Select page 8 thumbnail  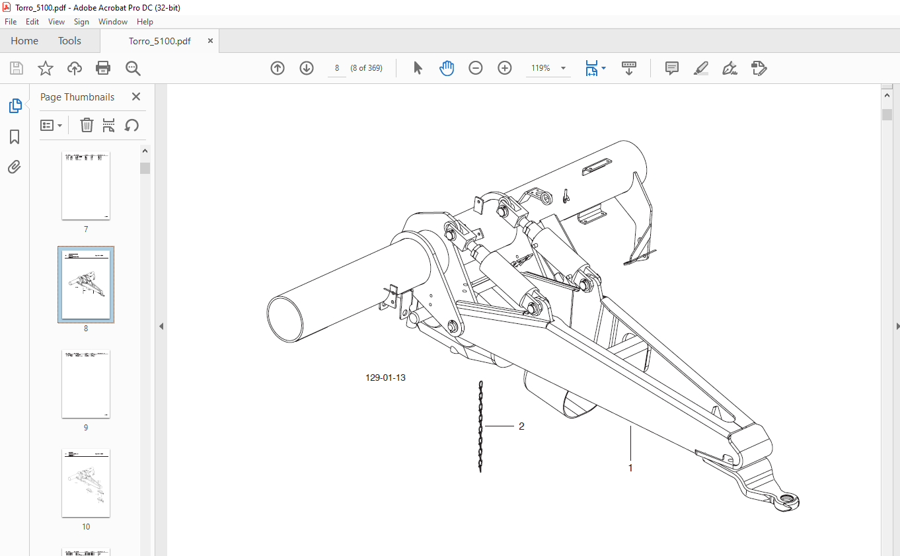[86, 284]
